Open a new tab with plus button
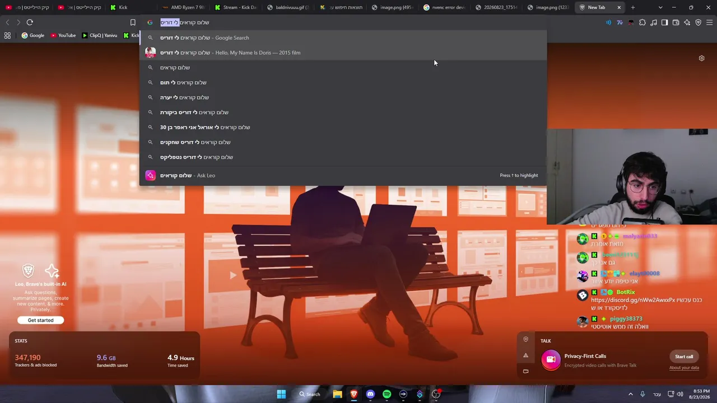This screenshot has width=717, height=403. click(x=633, y=7)
